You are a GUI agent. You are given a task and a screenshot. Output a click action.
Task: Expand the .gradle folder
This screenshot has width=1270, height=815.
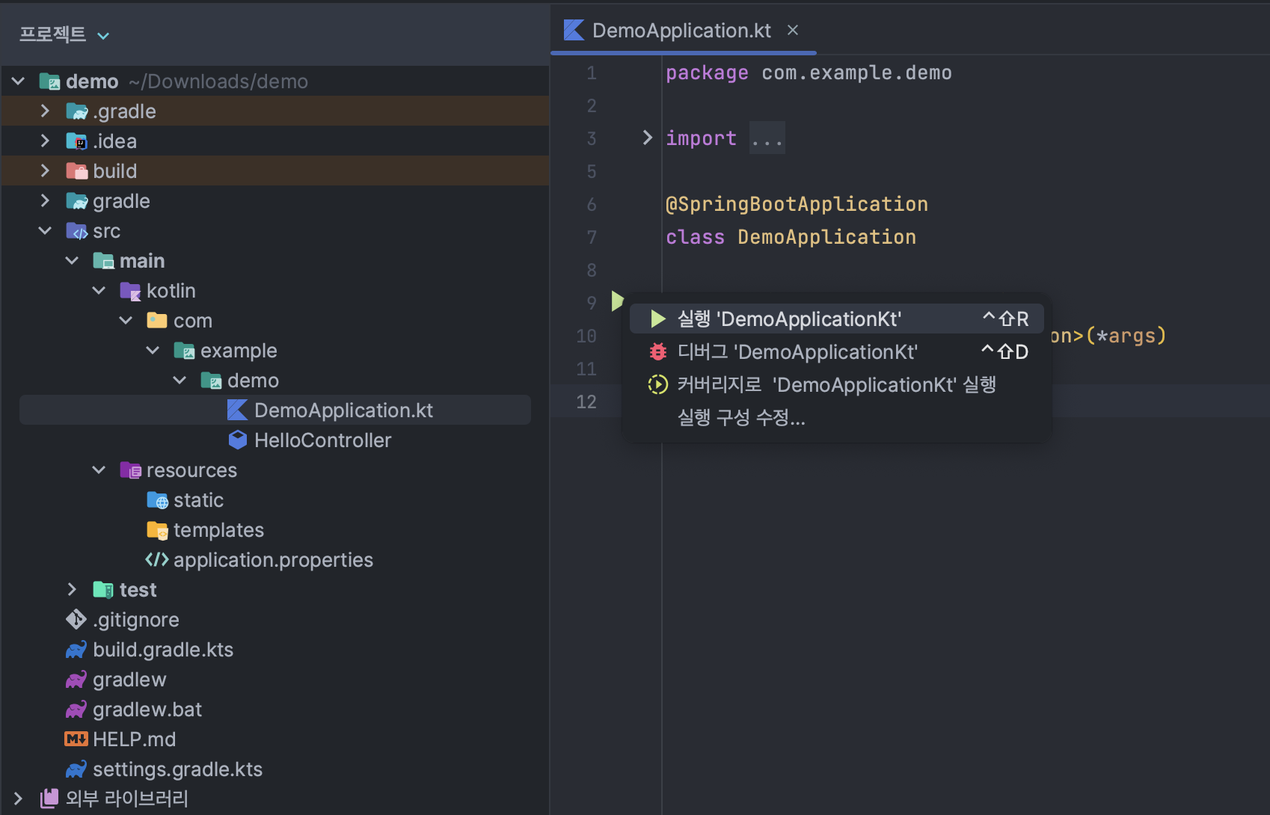45,111
